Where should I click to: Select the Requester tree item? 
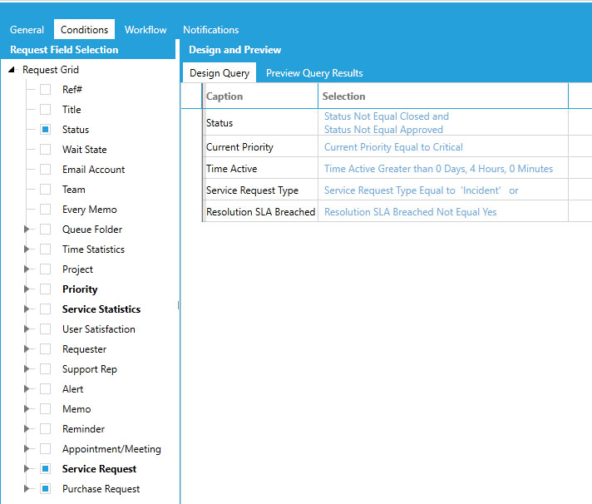(84, 349)
